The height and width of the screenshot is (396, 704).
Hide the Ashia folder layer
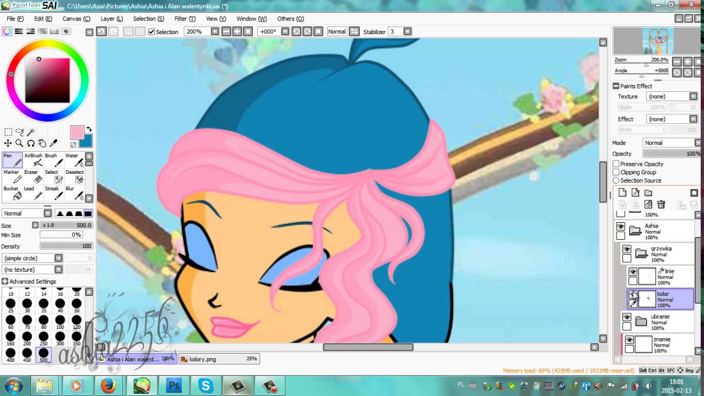[x=621, y=227]
